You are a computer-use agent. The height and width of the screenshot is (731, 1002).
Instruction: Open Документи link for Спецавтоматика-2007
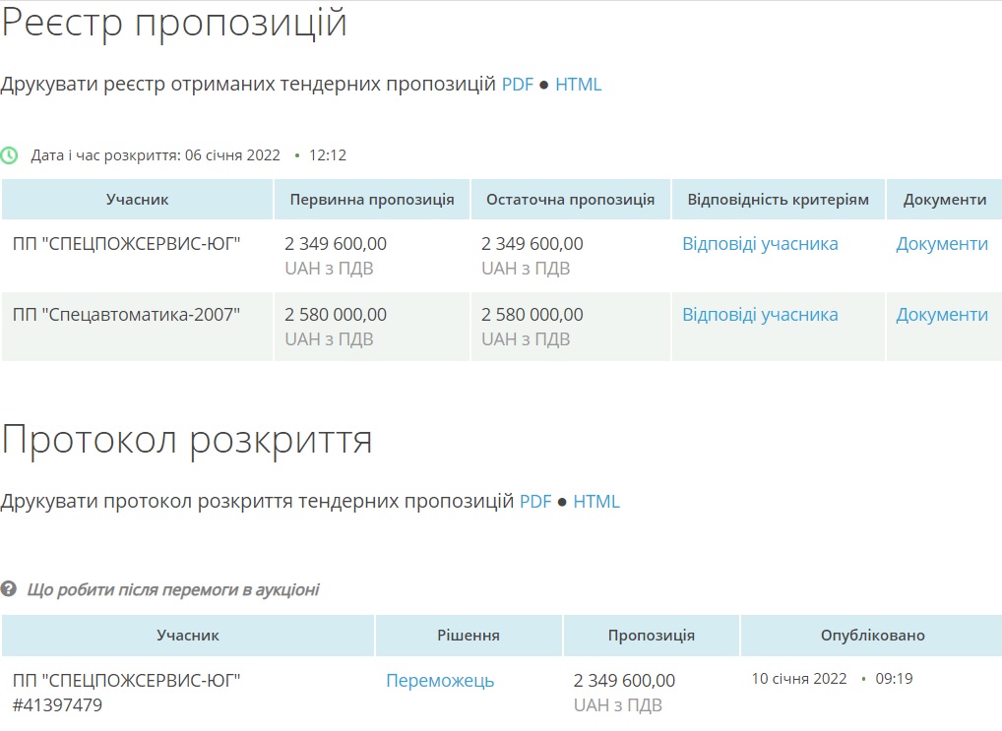click(x=941, y=315)
